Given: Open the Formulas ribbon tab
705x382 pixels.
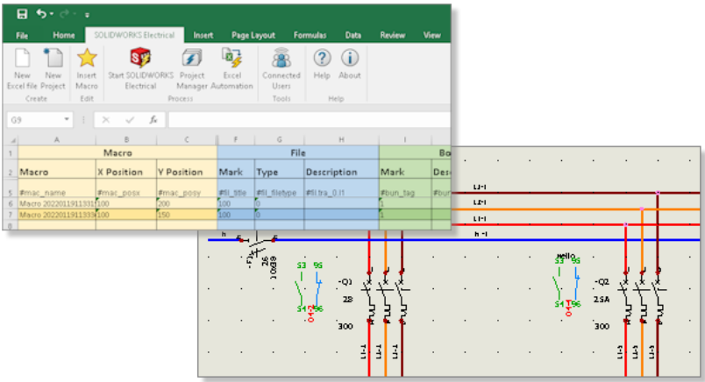Looking at the screenshot, I should click(310, 35).
